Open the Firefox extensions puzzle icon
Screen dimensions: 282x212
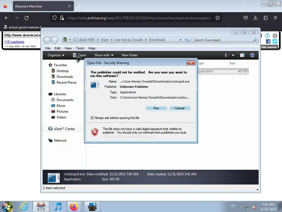(265, 18)
